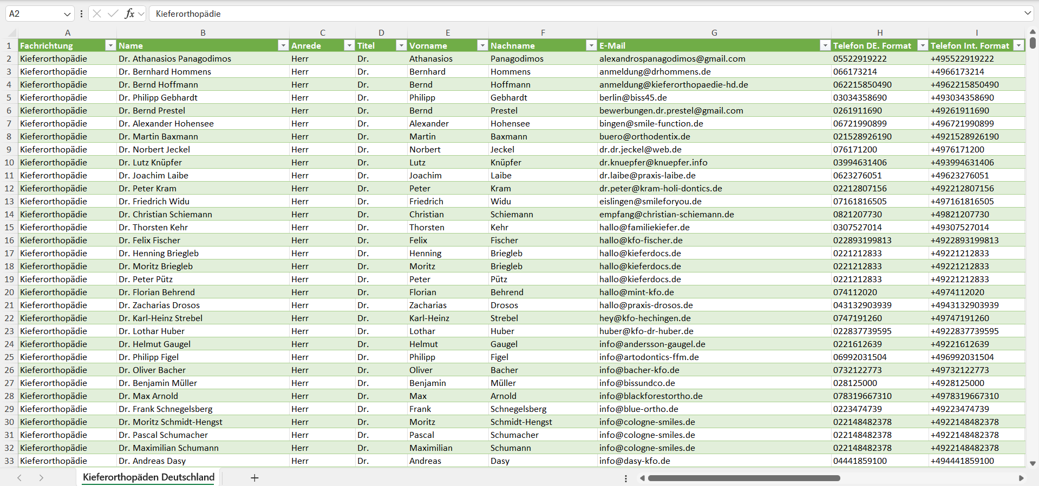
Task: Click the vertical scroll down arrow
Action: click(1033, 463)
